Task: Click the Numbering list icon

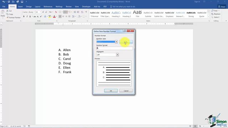Action: (65, 12)
